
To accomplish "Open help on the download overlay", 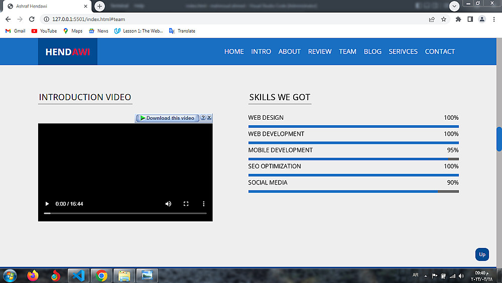I will 203,118.
